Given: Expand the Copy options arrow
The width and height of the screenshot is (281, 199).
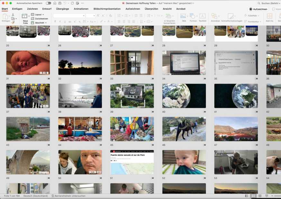Looking at the screenshot, I should point(16,19).
